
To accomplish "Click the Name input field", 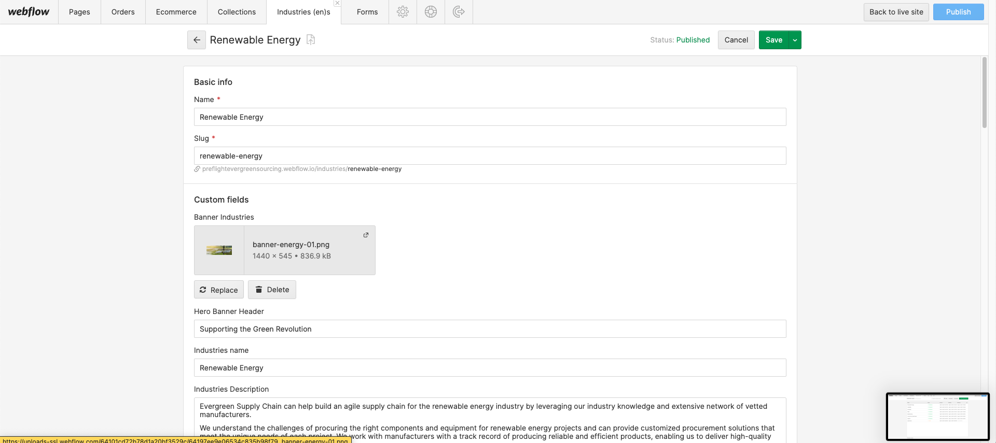I will [490, 117].
